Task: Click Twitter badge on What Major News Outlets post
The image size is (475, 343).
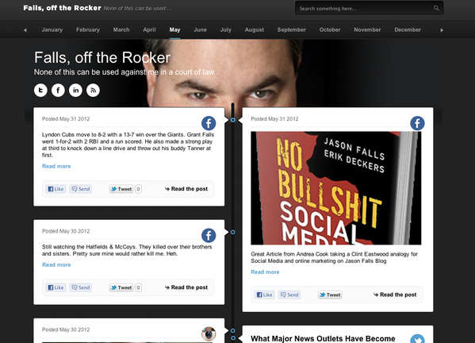Action: [417, 339]
